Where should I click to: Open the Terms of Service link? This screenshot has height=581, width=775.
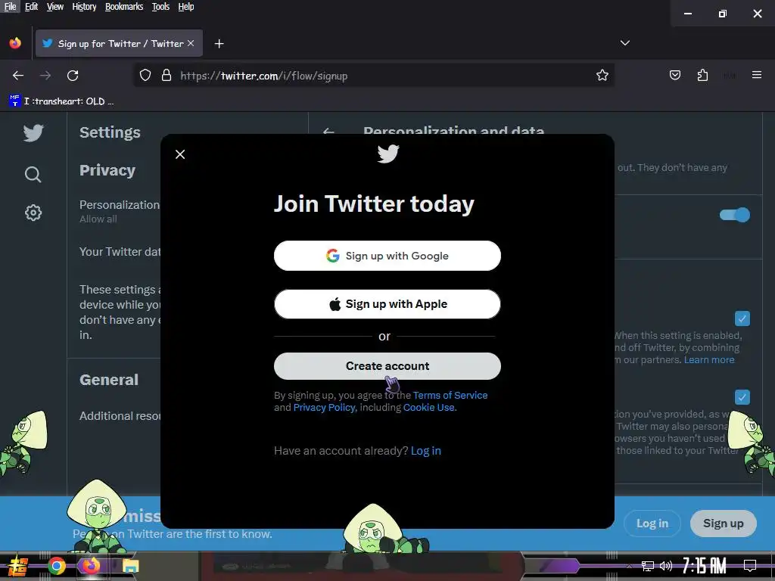tap(450, 395)
